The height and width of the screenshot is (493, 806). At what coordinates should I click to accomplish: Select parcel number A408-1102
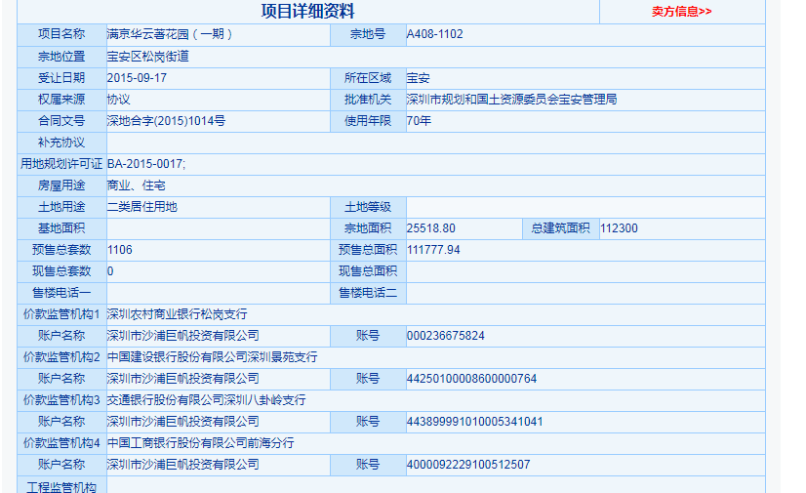434,34
